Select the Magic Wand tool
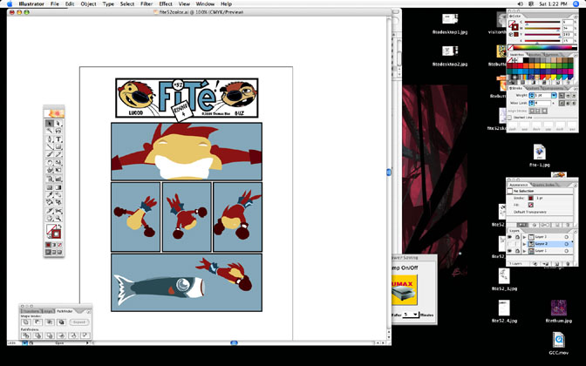The image size is (586, 366). (x=49, y=131)
